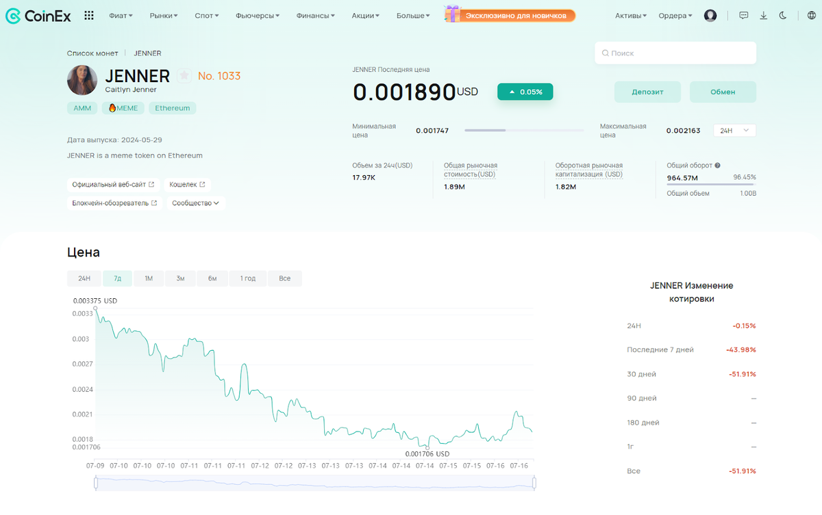The height and width of the screenshot is (515, 822).
Task: Open the Кошелек link
Action: tap(187, 185)
